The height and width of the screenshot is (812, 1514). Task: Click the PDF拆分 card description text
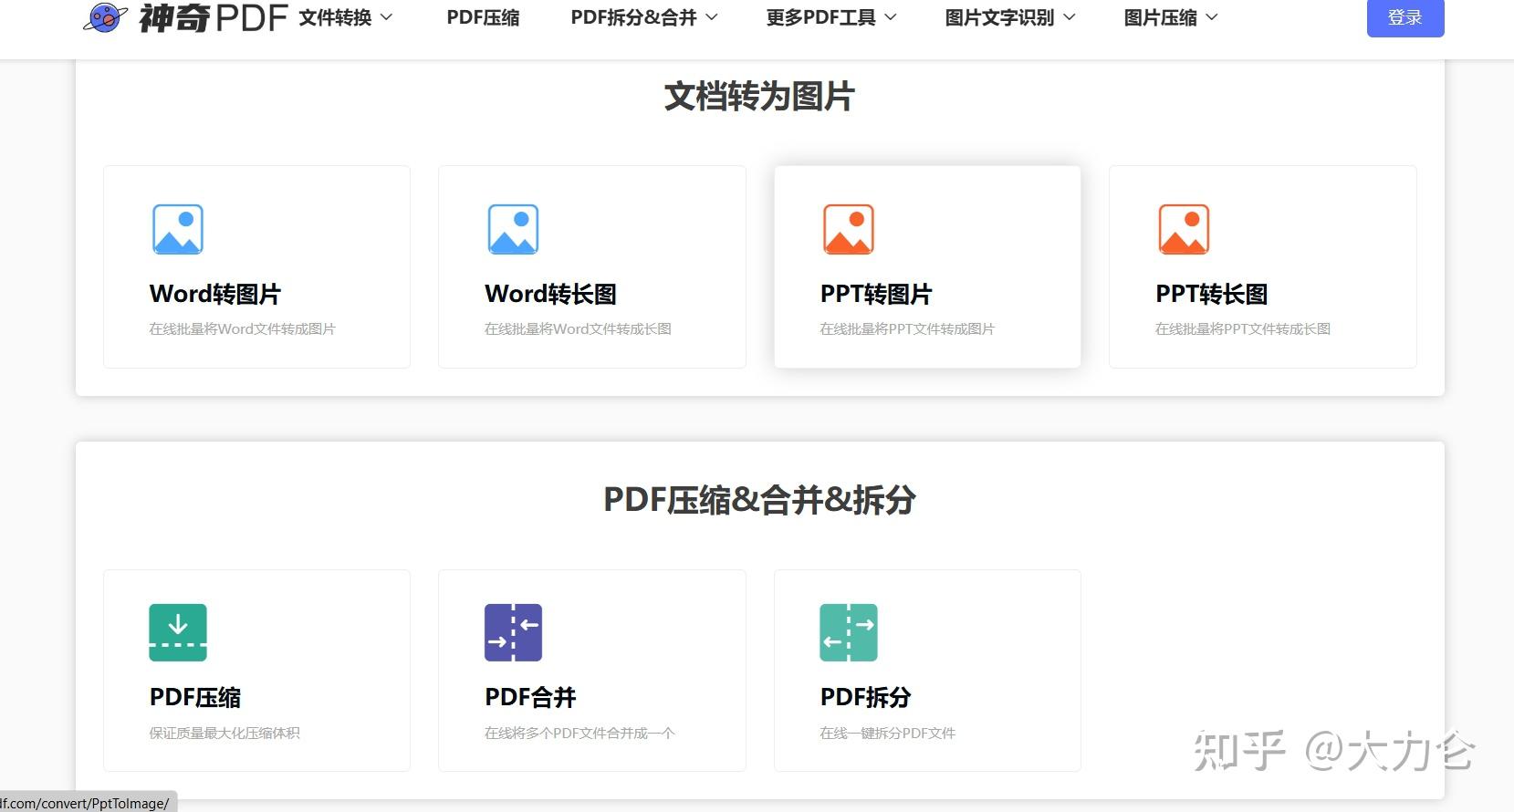click(x=887, y=733)
